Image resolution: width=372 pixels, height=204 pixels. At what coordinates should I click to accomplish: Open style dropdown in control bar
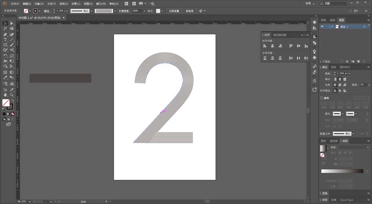(x=162, y=11)
